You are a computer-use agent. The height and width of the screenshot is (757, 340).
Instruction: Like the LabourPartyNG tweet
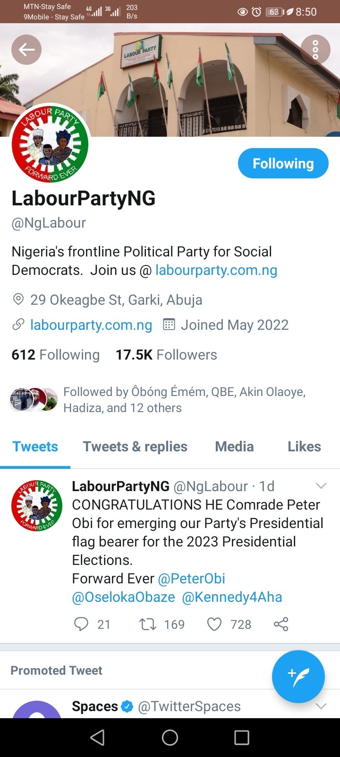[x=214, y=624]
